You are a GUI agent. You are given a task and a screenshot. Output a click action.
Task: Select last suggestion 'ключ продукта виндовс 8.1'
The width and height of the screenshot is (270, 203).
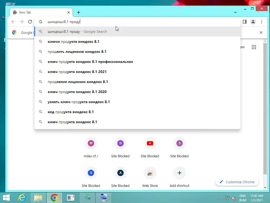coord(137,122)
